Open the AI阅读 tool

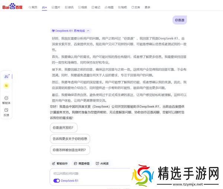click(102, 163)
